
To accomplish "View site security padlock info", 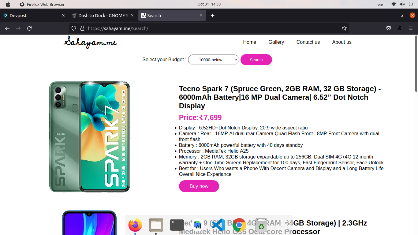I will [82, 28].
